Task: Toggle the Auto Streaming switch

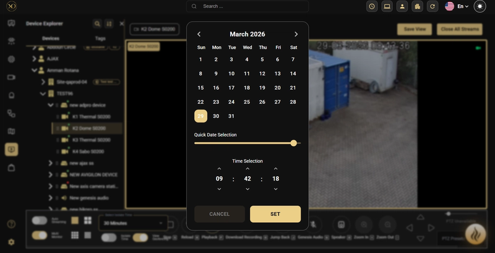Action: click(x=40, y=220)
